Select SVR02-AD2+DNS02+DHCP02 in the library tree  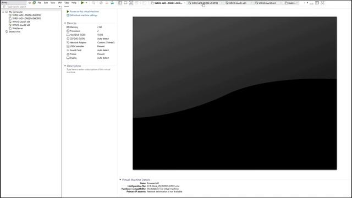26,15
